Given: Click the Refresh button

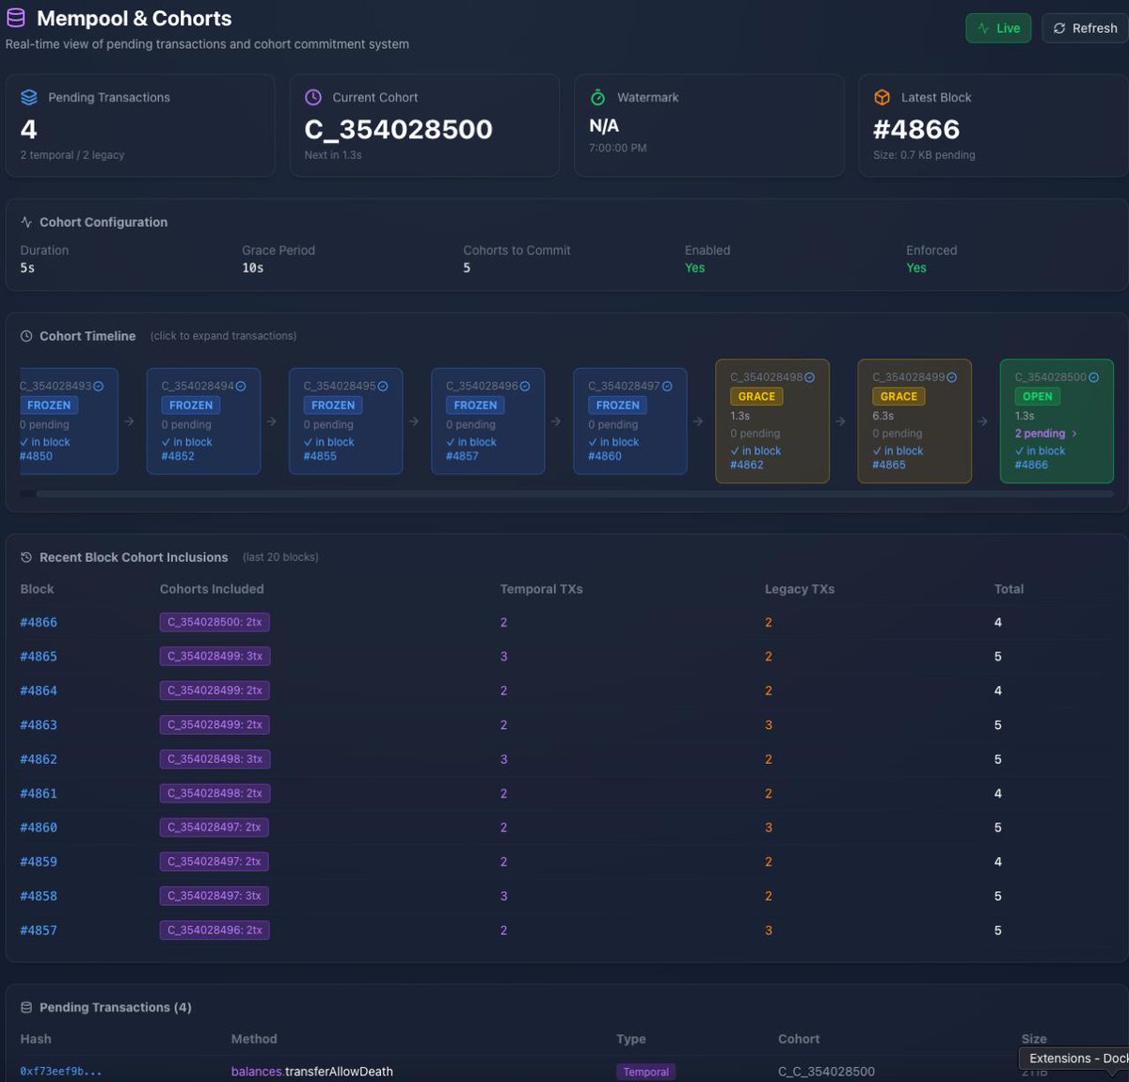Looking at the screenshot, I should tap(1085, 28).
